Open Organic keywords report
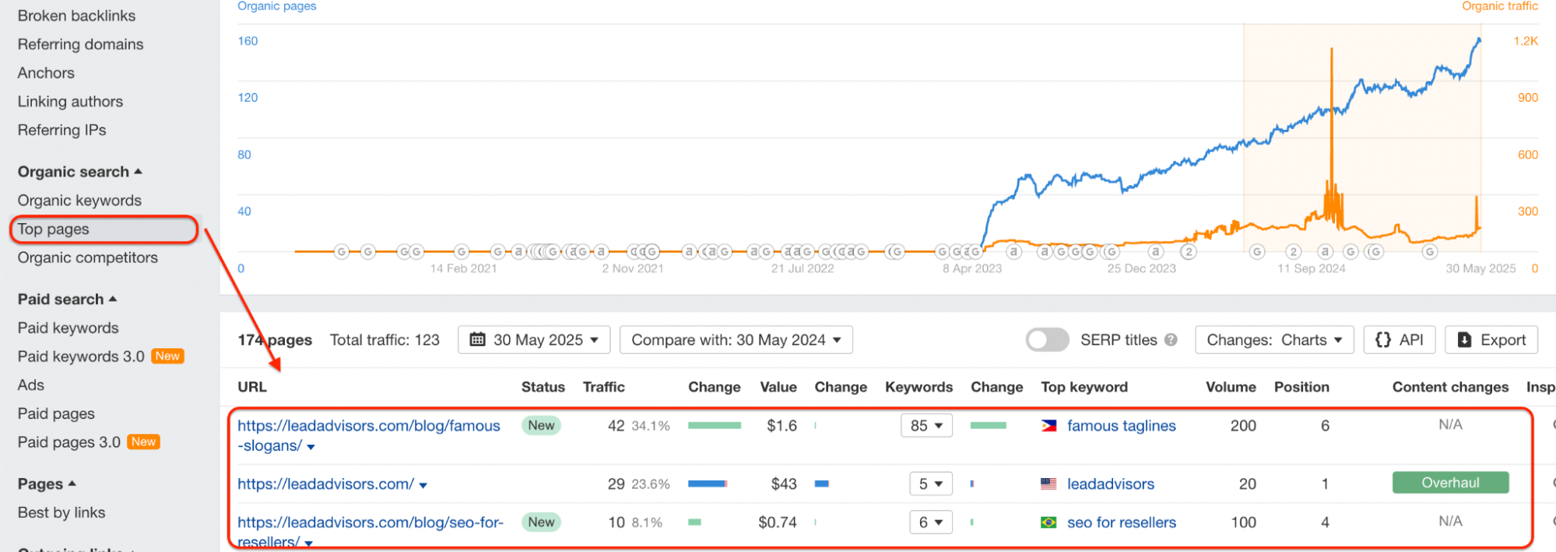1556x552 pixels. pyautogui.click(x=79, y=201)
